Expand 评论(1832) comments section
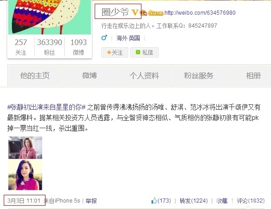 click(251, 201)
